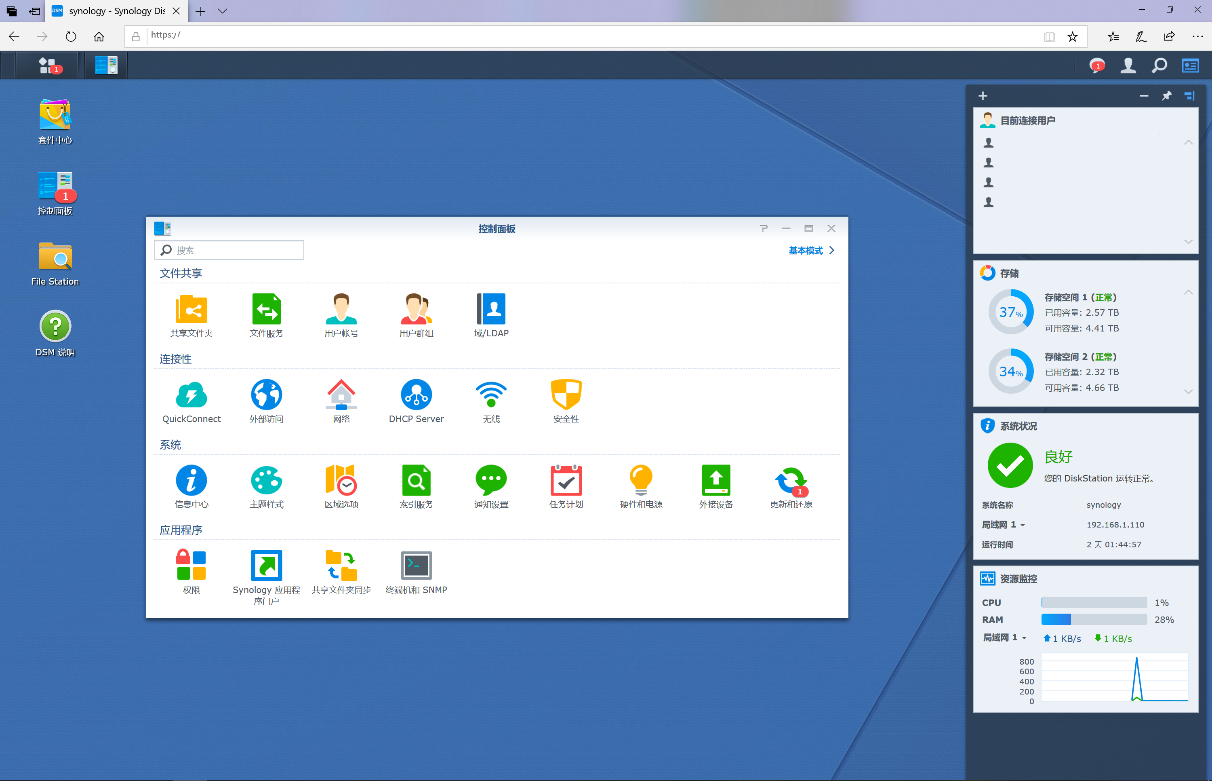Open Update and Restore (更新和还原) icon
This screenshot has width=1212, height=781.
[791, 480]
